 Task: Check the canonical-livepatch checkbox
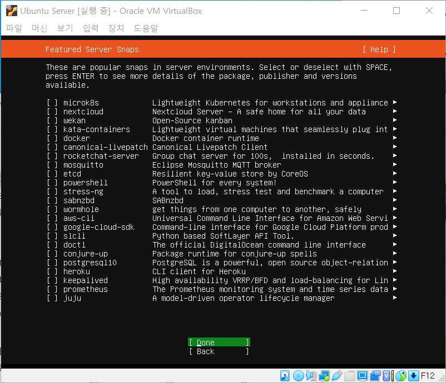[52, 147]
